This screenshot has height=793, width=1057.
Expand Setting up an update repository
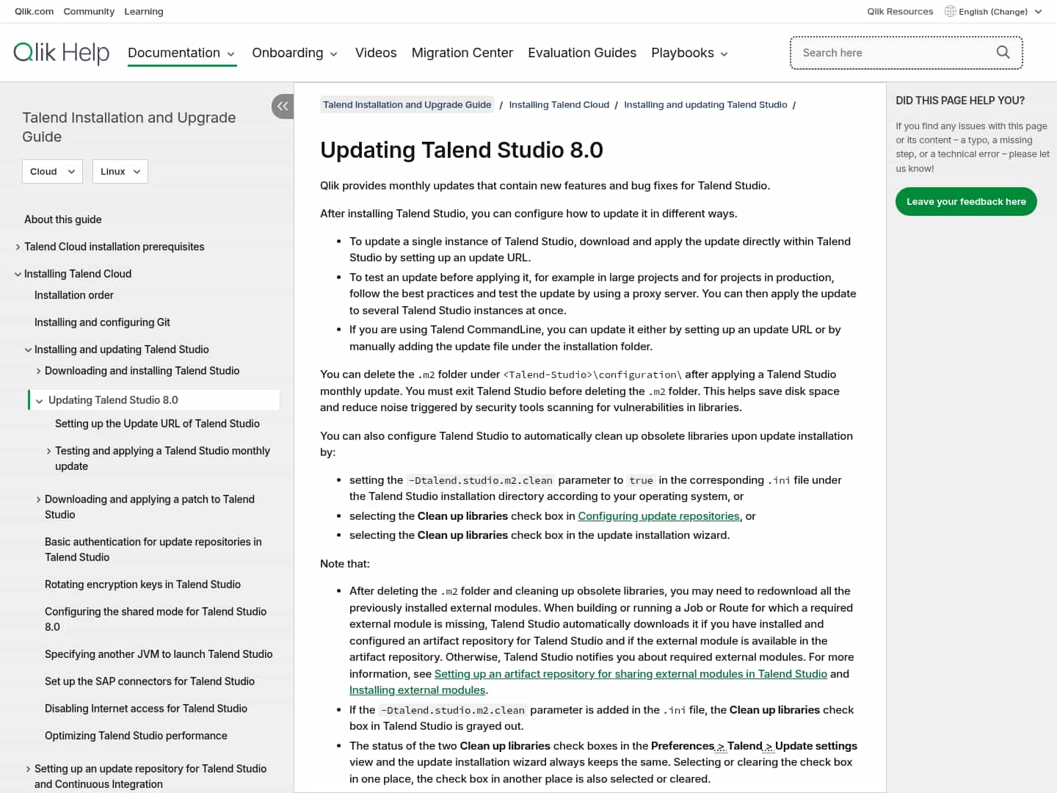pyautogui.click(x=28, y=769)
